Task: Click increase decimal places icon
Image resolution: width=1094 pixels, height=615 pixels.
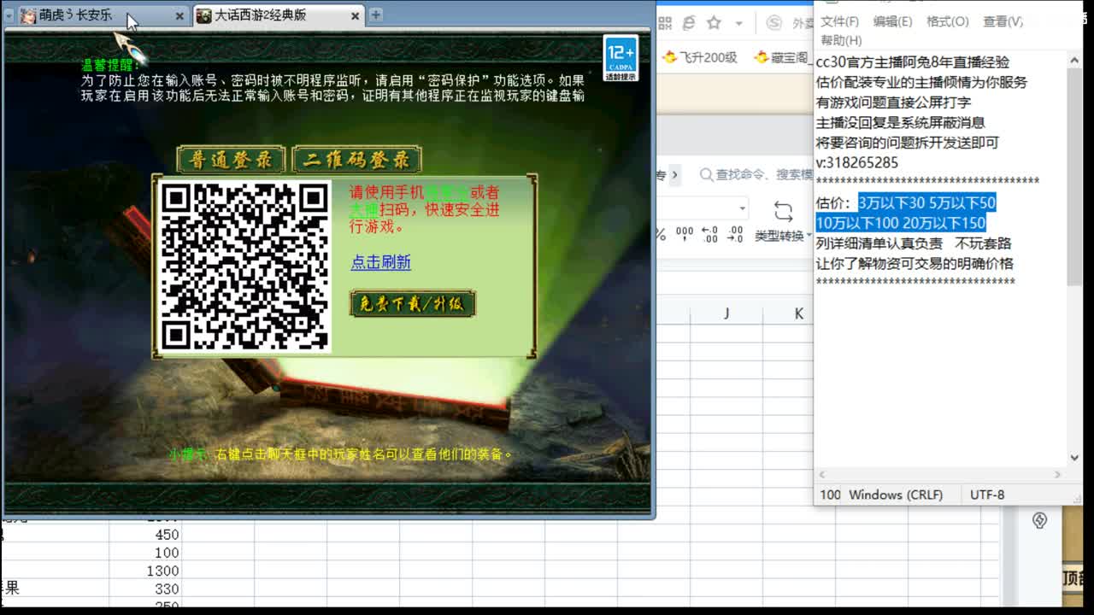Action: coord(709,234)
